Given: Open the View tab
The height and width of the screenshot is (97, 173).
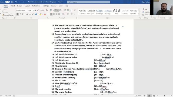Looking at the screenshot, I should click(61, 6).
